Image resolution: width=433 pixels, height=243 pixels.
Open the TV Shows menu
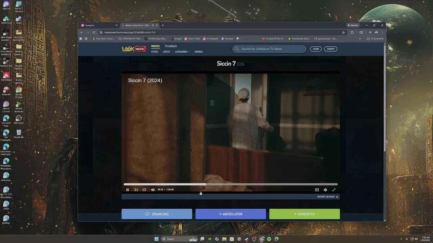[x=170, y=46]
